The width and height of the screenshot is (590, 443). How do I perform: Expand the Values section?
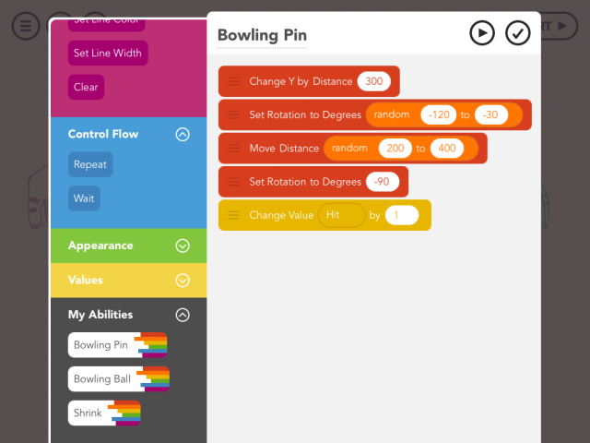pos(183,280)
